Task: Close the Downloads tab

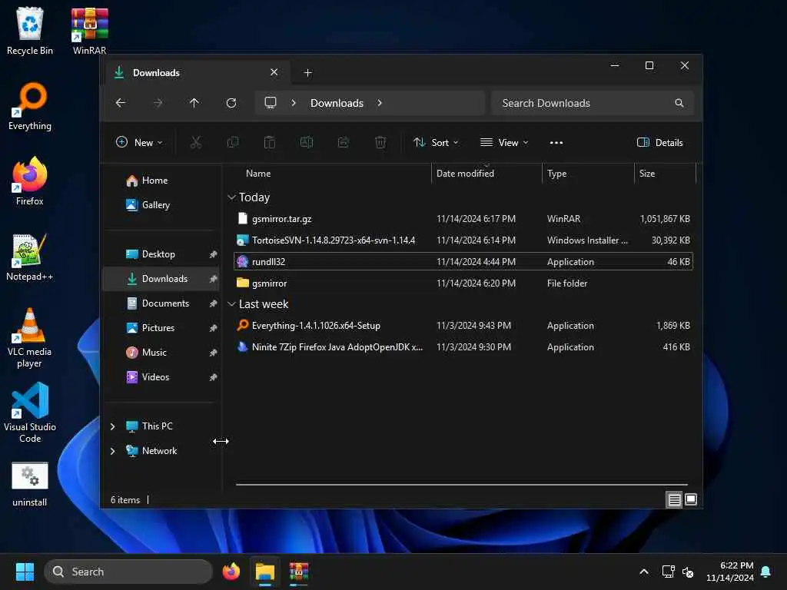Action: [274, 72]
